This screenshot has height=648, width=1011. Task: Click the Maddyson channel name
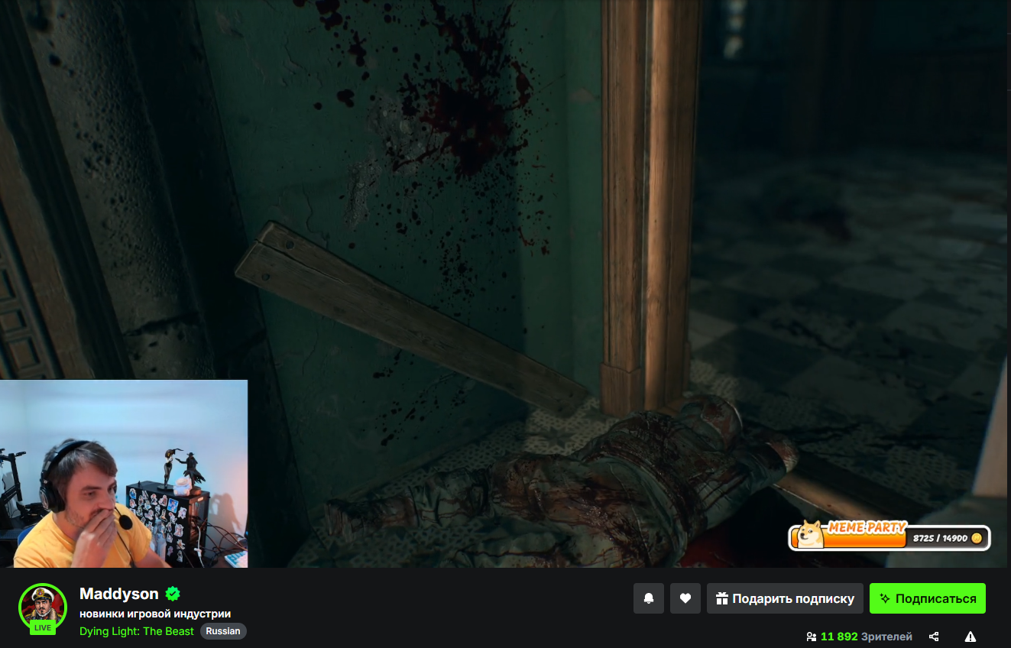pos(119,594)
